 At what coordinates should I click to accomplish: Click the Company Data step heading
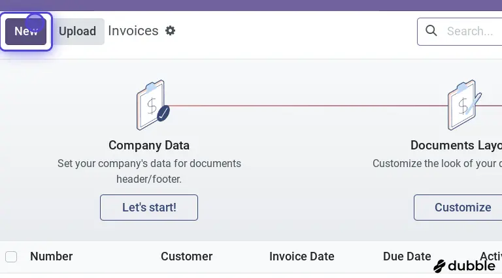149,145
